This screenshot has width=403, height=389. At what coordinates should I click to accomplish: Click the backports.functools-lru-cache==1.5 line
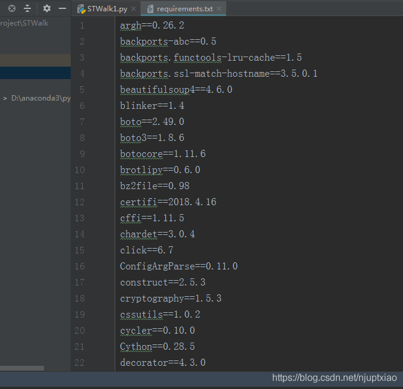click(x=211, y=58)
